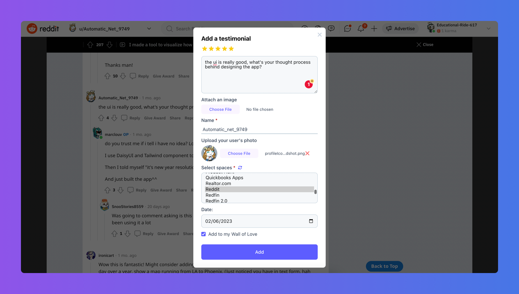
Task: Uncheck Add to my Wall of Love
Action: point(204,234)
